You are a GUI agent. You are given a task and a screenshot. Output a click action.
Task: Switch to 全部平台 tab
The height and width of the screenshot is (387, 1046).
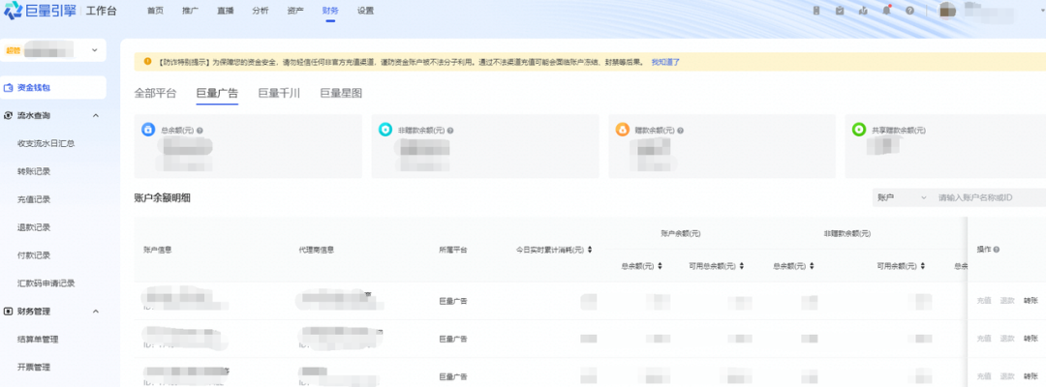(155, 93)
